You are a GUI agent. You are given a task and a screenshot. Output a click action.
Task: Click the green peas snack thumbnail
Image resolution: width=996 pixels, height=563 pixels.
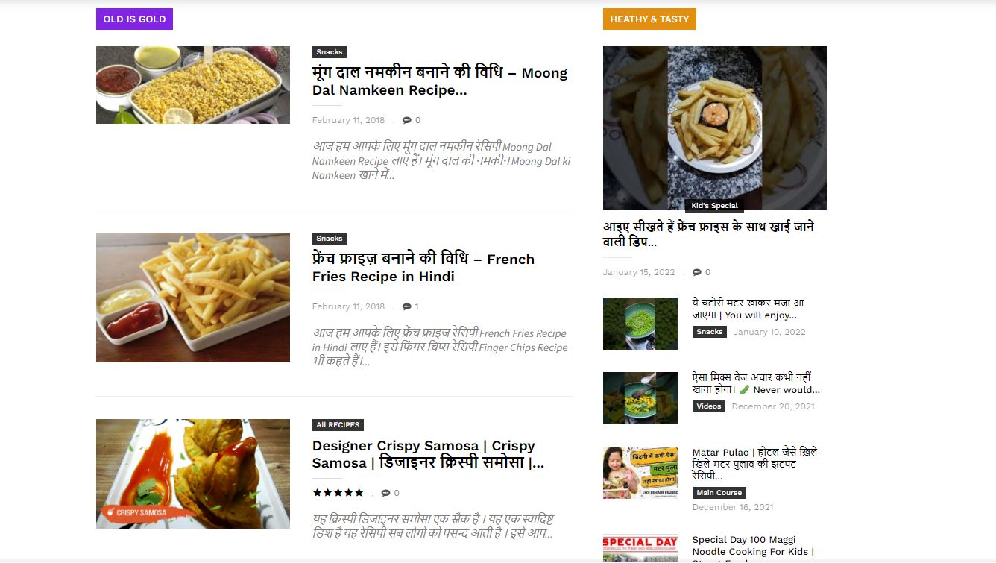(x=640, y=324)
